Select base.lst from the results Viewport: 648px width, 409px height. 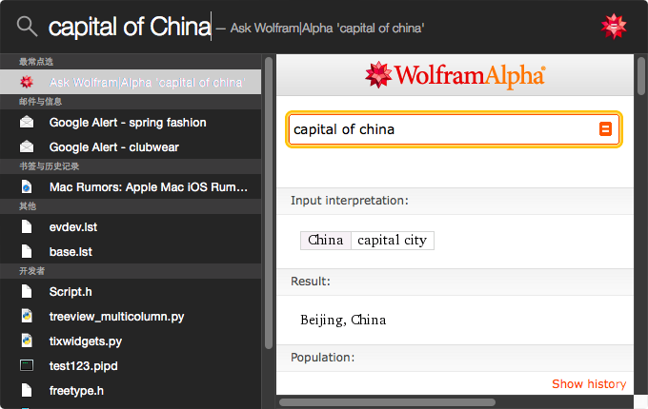(72, 252)
